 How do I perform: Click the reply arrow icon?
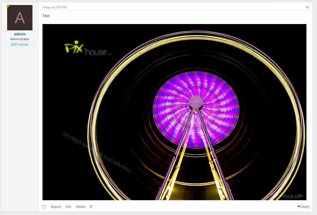[x=299, y=207]
